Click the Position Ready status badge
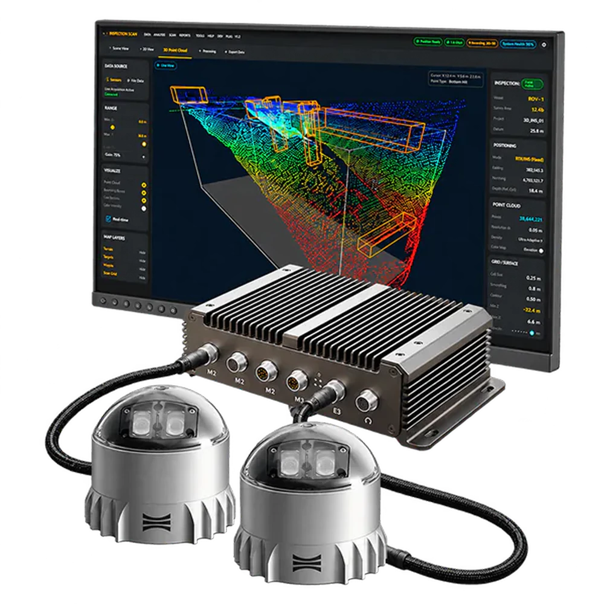 (428, 41)
